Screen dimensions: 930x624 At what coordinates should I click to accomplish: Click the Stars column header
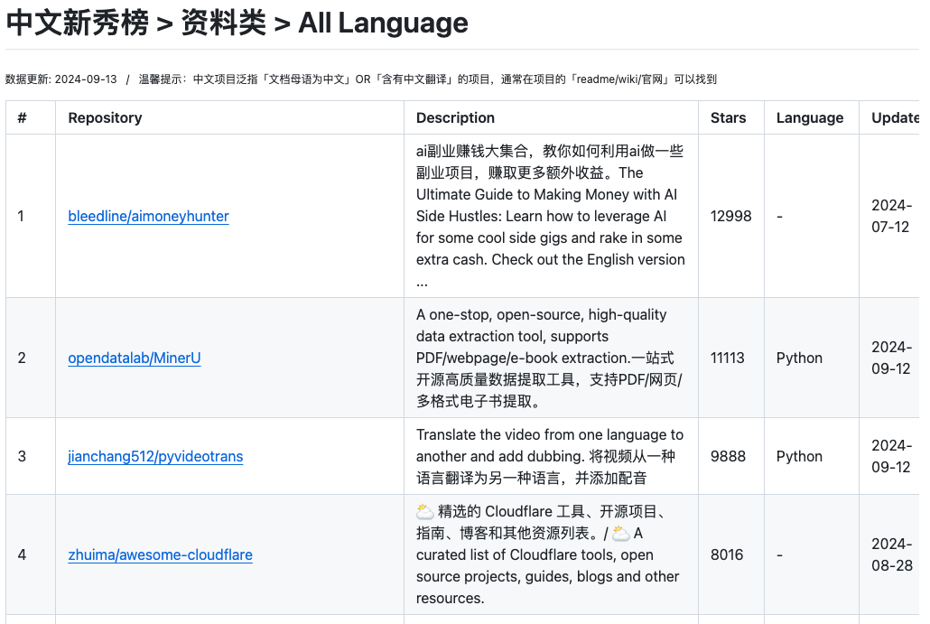tap(728, 118)
